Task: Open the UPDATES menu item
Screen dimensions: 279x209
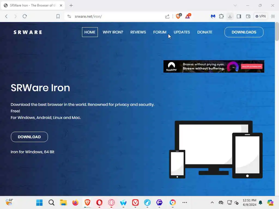Action: (182, 32)
